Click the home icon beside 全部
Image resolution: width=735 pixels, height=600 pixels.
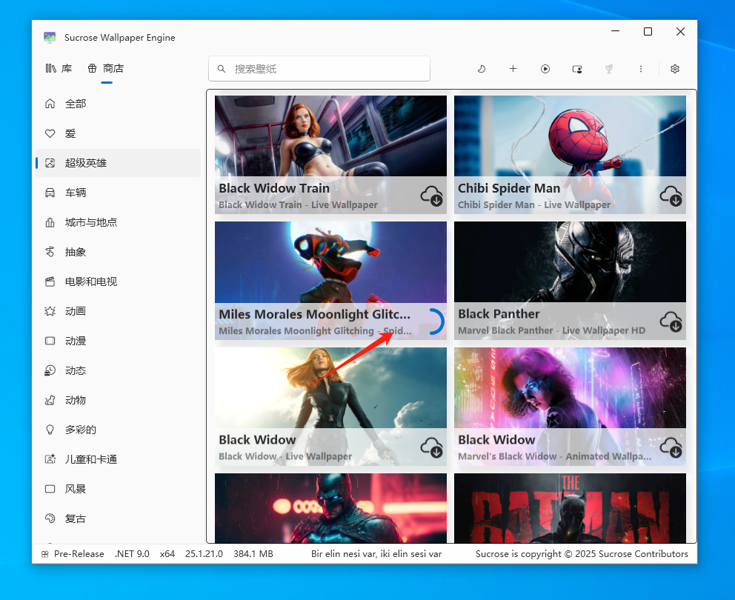[x=50, y=104]
